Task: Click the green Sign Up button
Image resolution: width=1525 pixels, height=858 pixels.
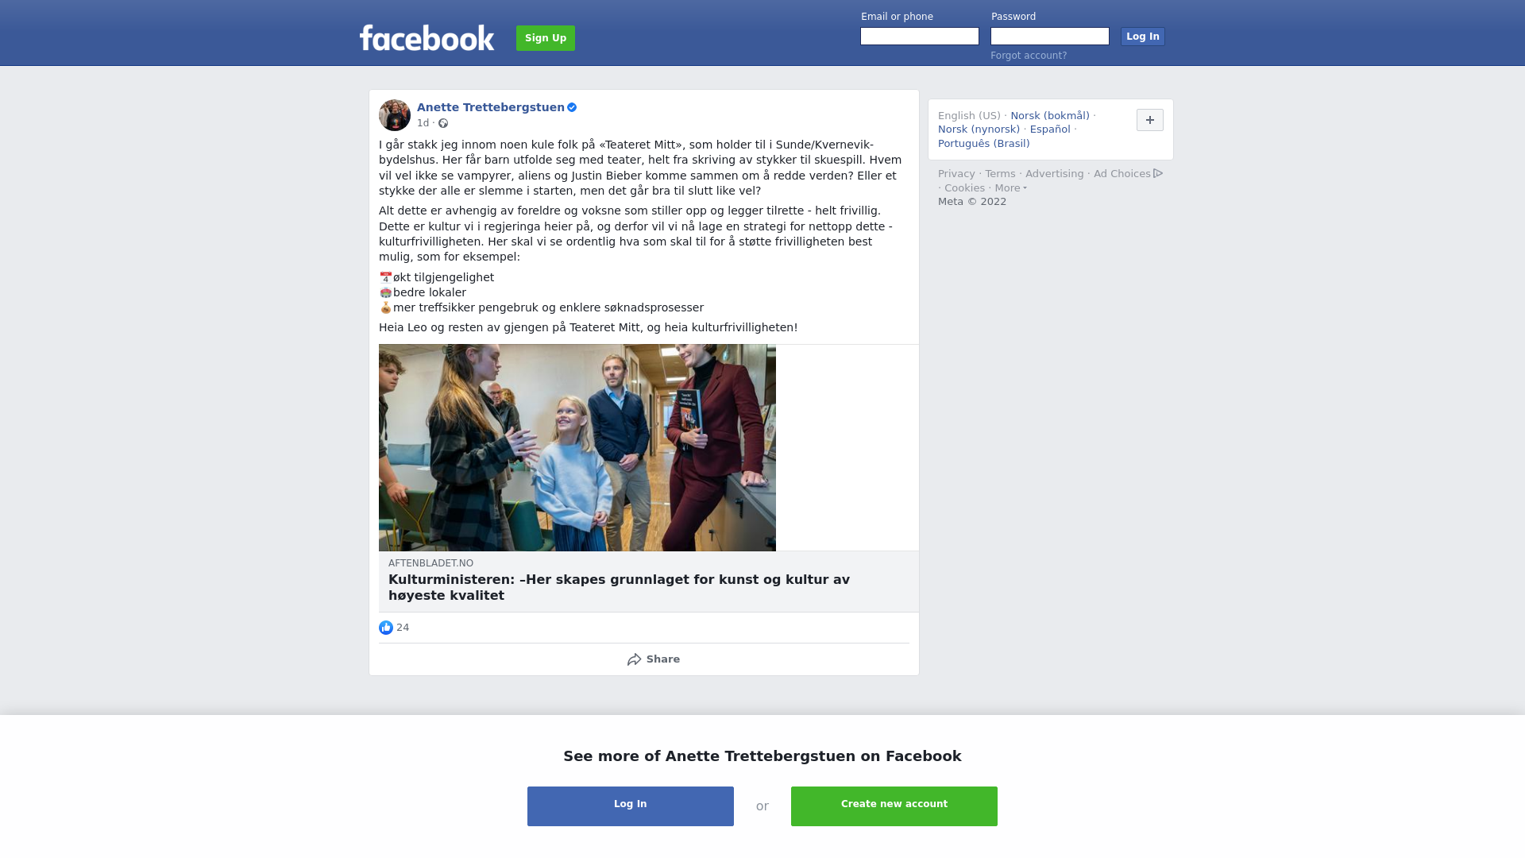Action: pos(546,38)
